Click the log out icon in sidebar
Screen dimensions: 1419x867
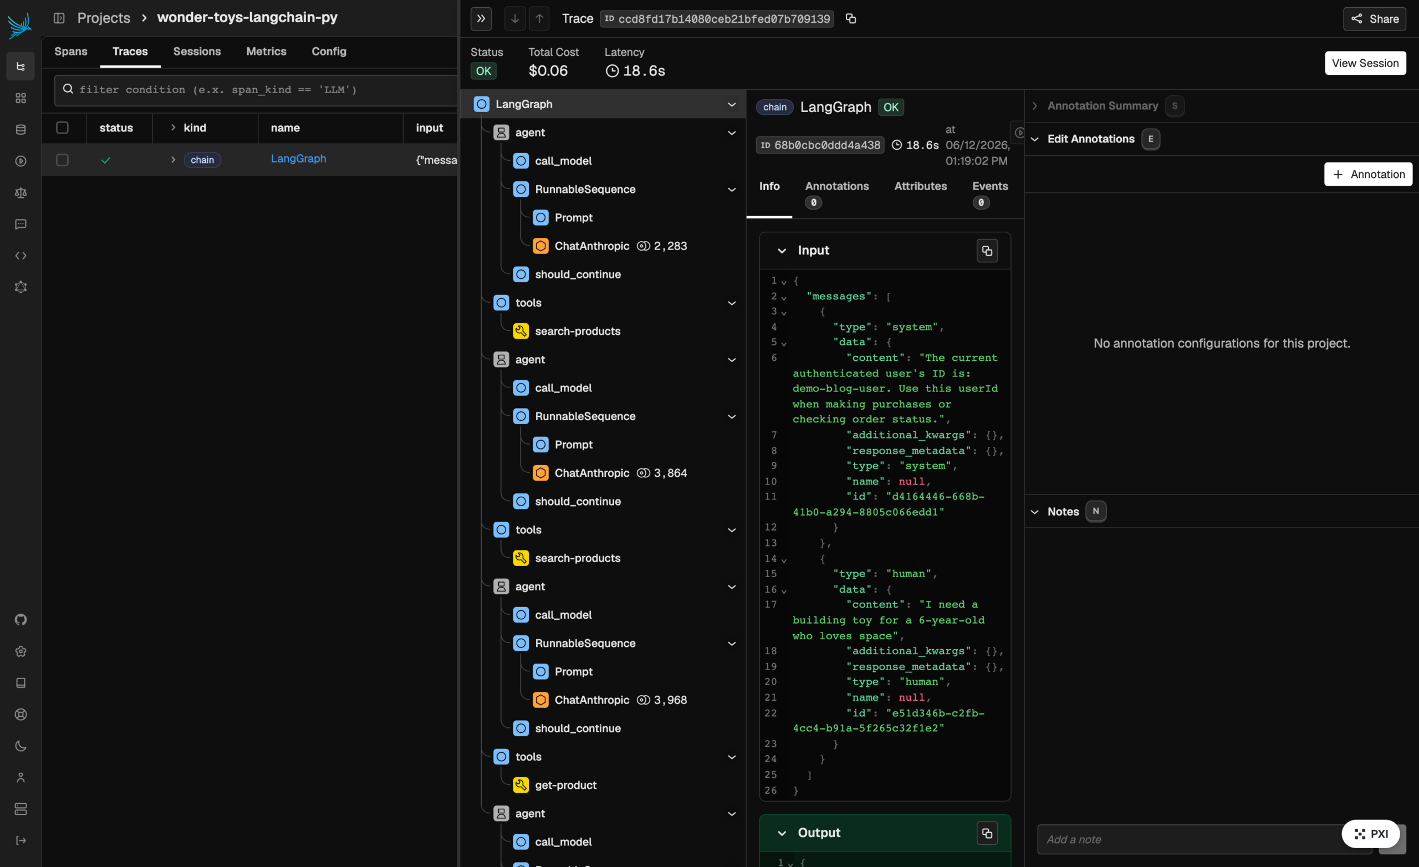point(21,840)
